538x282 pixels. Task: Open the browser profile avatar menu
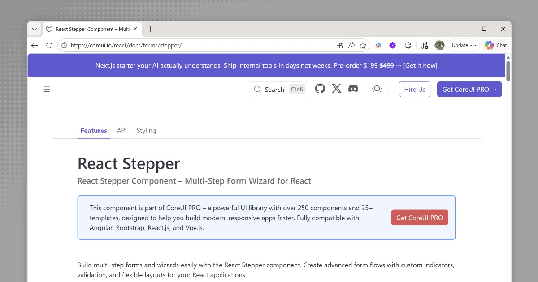pos(439,45)
